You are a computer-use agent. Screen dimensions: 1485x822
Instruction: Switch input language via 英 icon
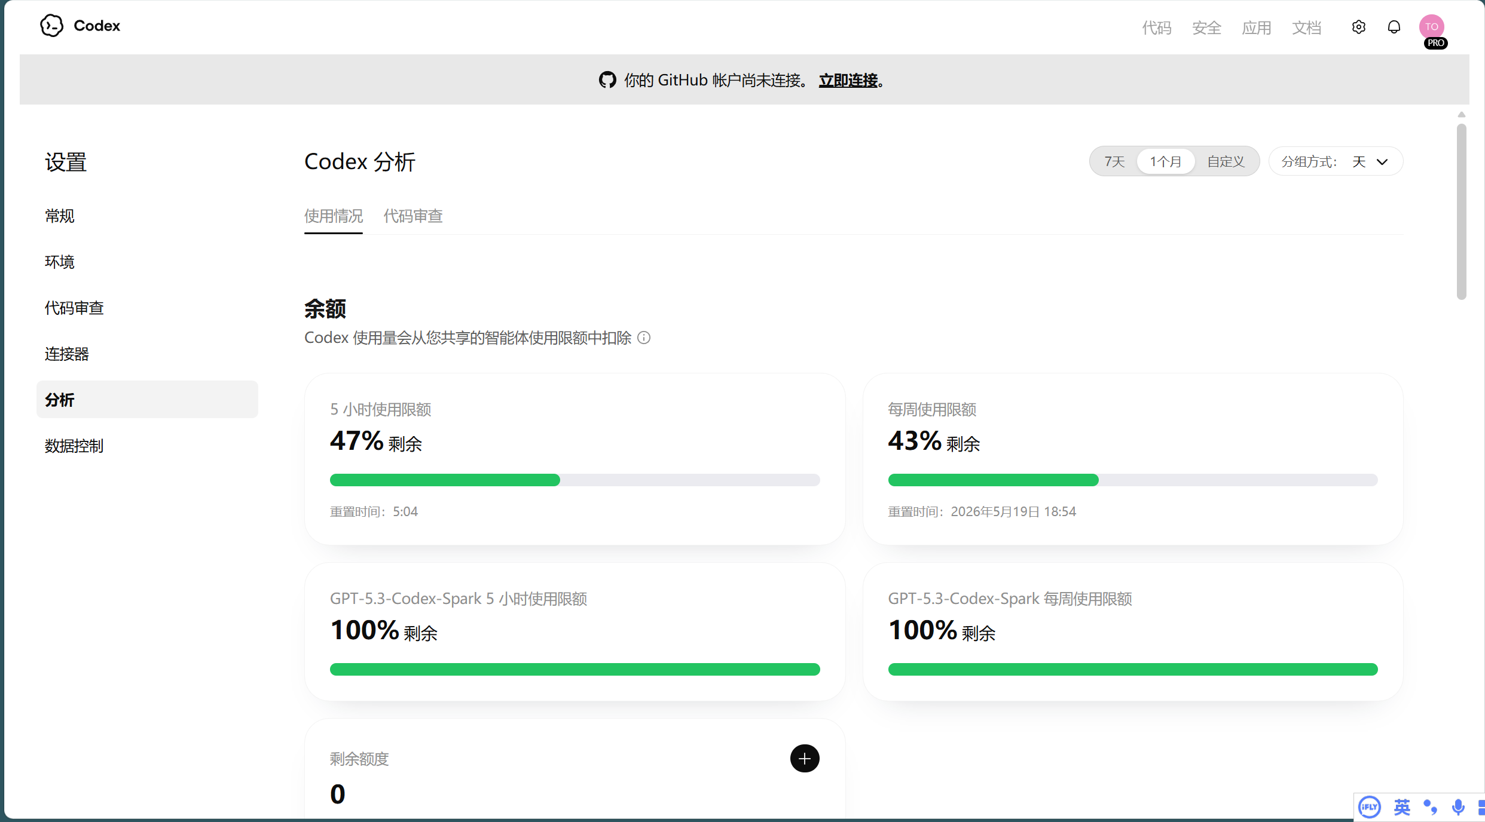pos(1402,808)
